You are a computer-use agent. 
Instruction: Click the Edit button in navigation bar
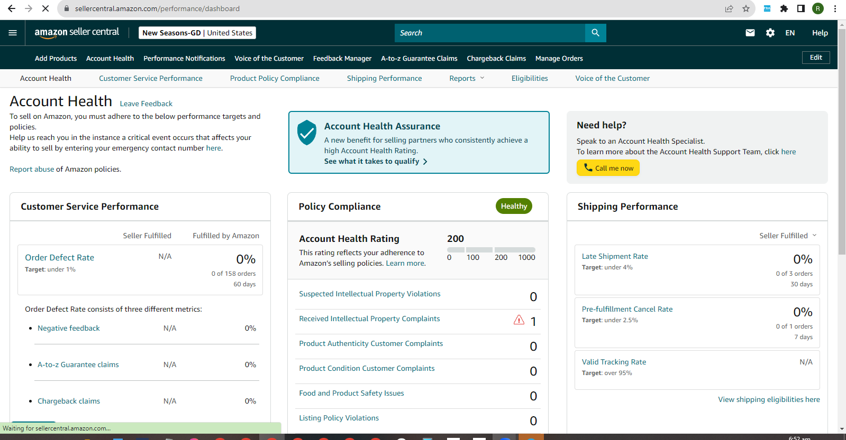click(x=816, y=58)
